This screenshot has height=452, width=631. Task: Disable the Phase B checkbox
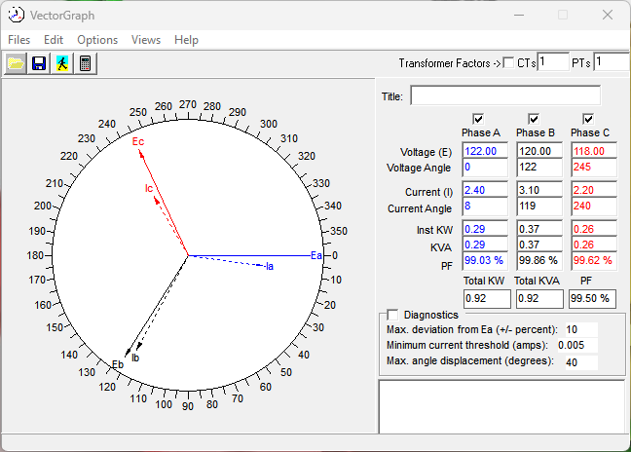(533, 119)
